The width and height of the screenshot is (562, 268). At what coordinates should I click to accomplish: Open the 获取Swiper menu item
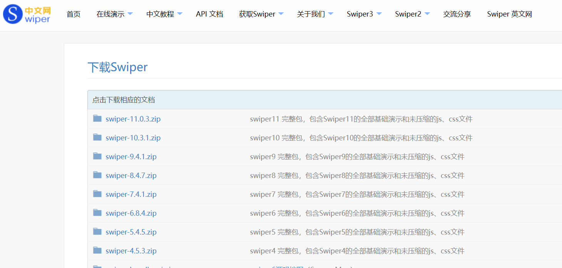pyautogui.click(x=257, y=14)
